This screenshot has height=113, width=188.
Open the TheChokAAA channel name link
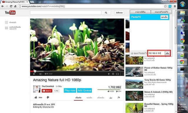[x=48, y=86]
